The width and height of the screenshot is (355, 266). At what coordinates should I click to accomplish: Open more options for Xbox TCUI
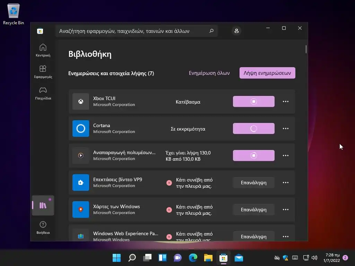pos(286,101)
